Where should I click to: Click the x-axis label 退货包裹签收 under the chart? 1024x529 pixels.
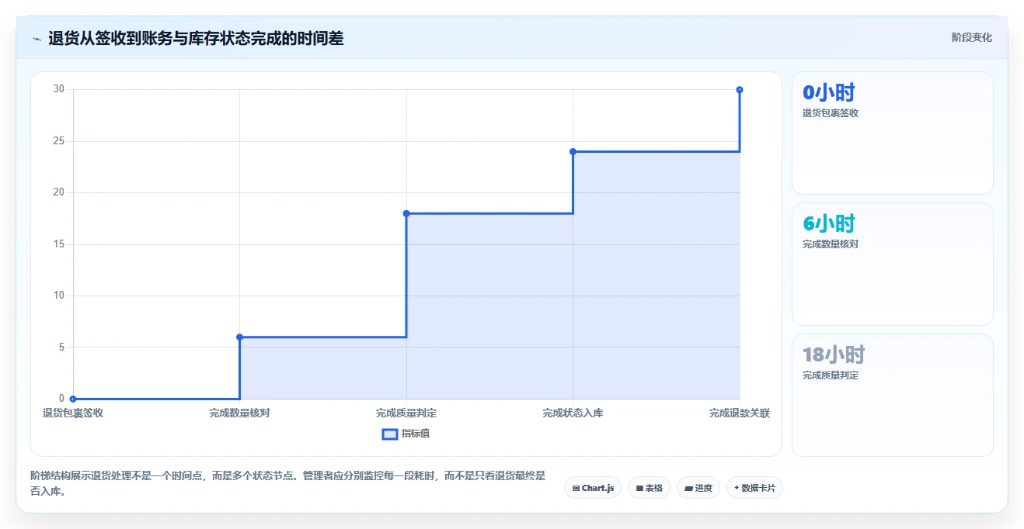(x=73, y=413)
